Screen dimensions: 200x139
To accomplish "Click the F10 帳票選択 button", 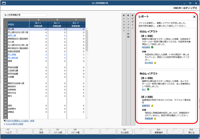I will 159,131.
